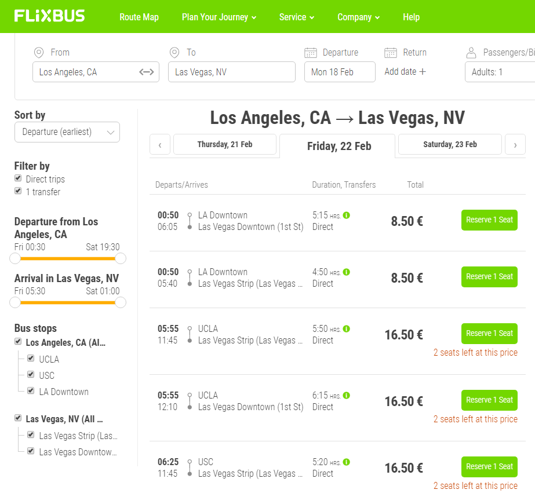This screenshot has width=535, height=497.
Task: Select the Thursday, 21 Feb tab
Action: click(225, 144)
